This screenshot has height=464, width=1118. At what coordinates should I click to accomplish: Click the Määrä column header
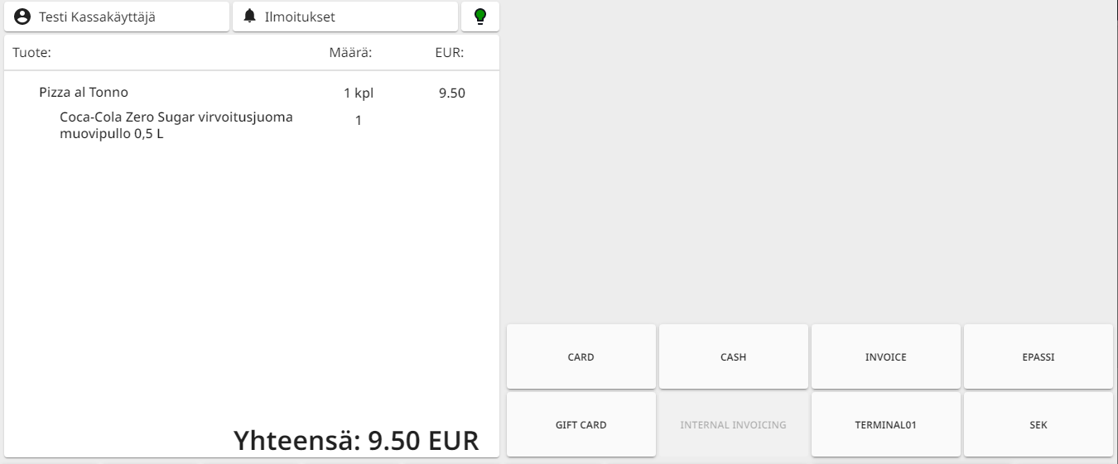click(x=350, y=53)
